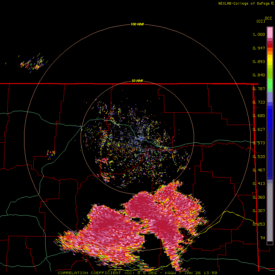This screenshot has height=275, width=275.
Task: Pick the bright green swatch on the color bar
Action: click(270, 83)
